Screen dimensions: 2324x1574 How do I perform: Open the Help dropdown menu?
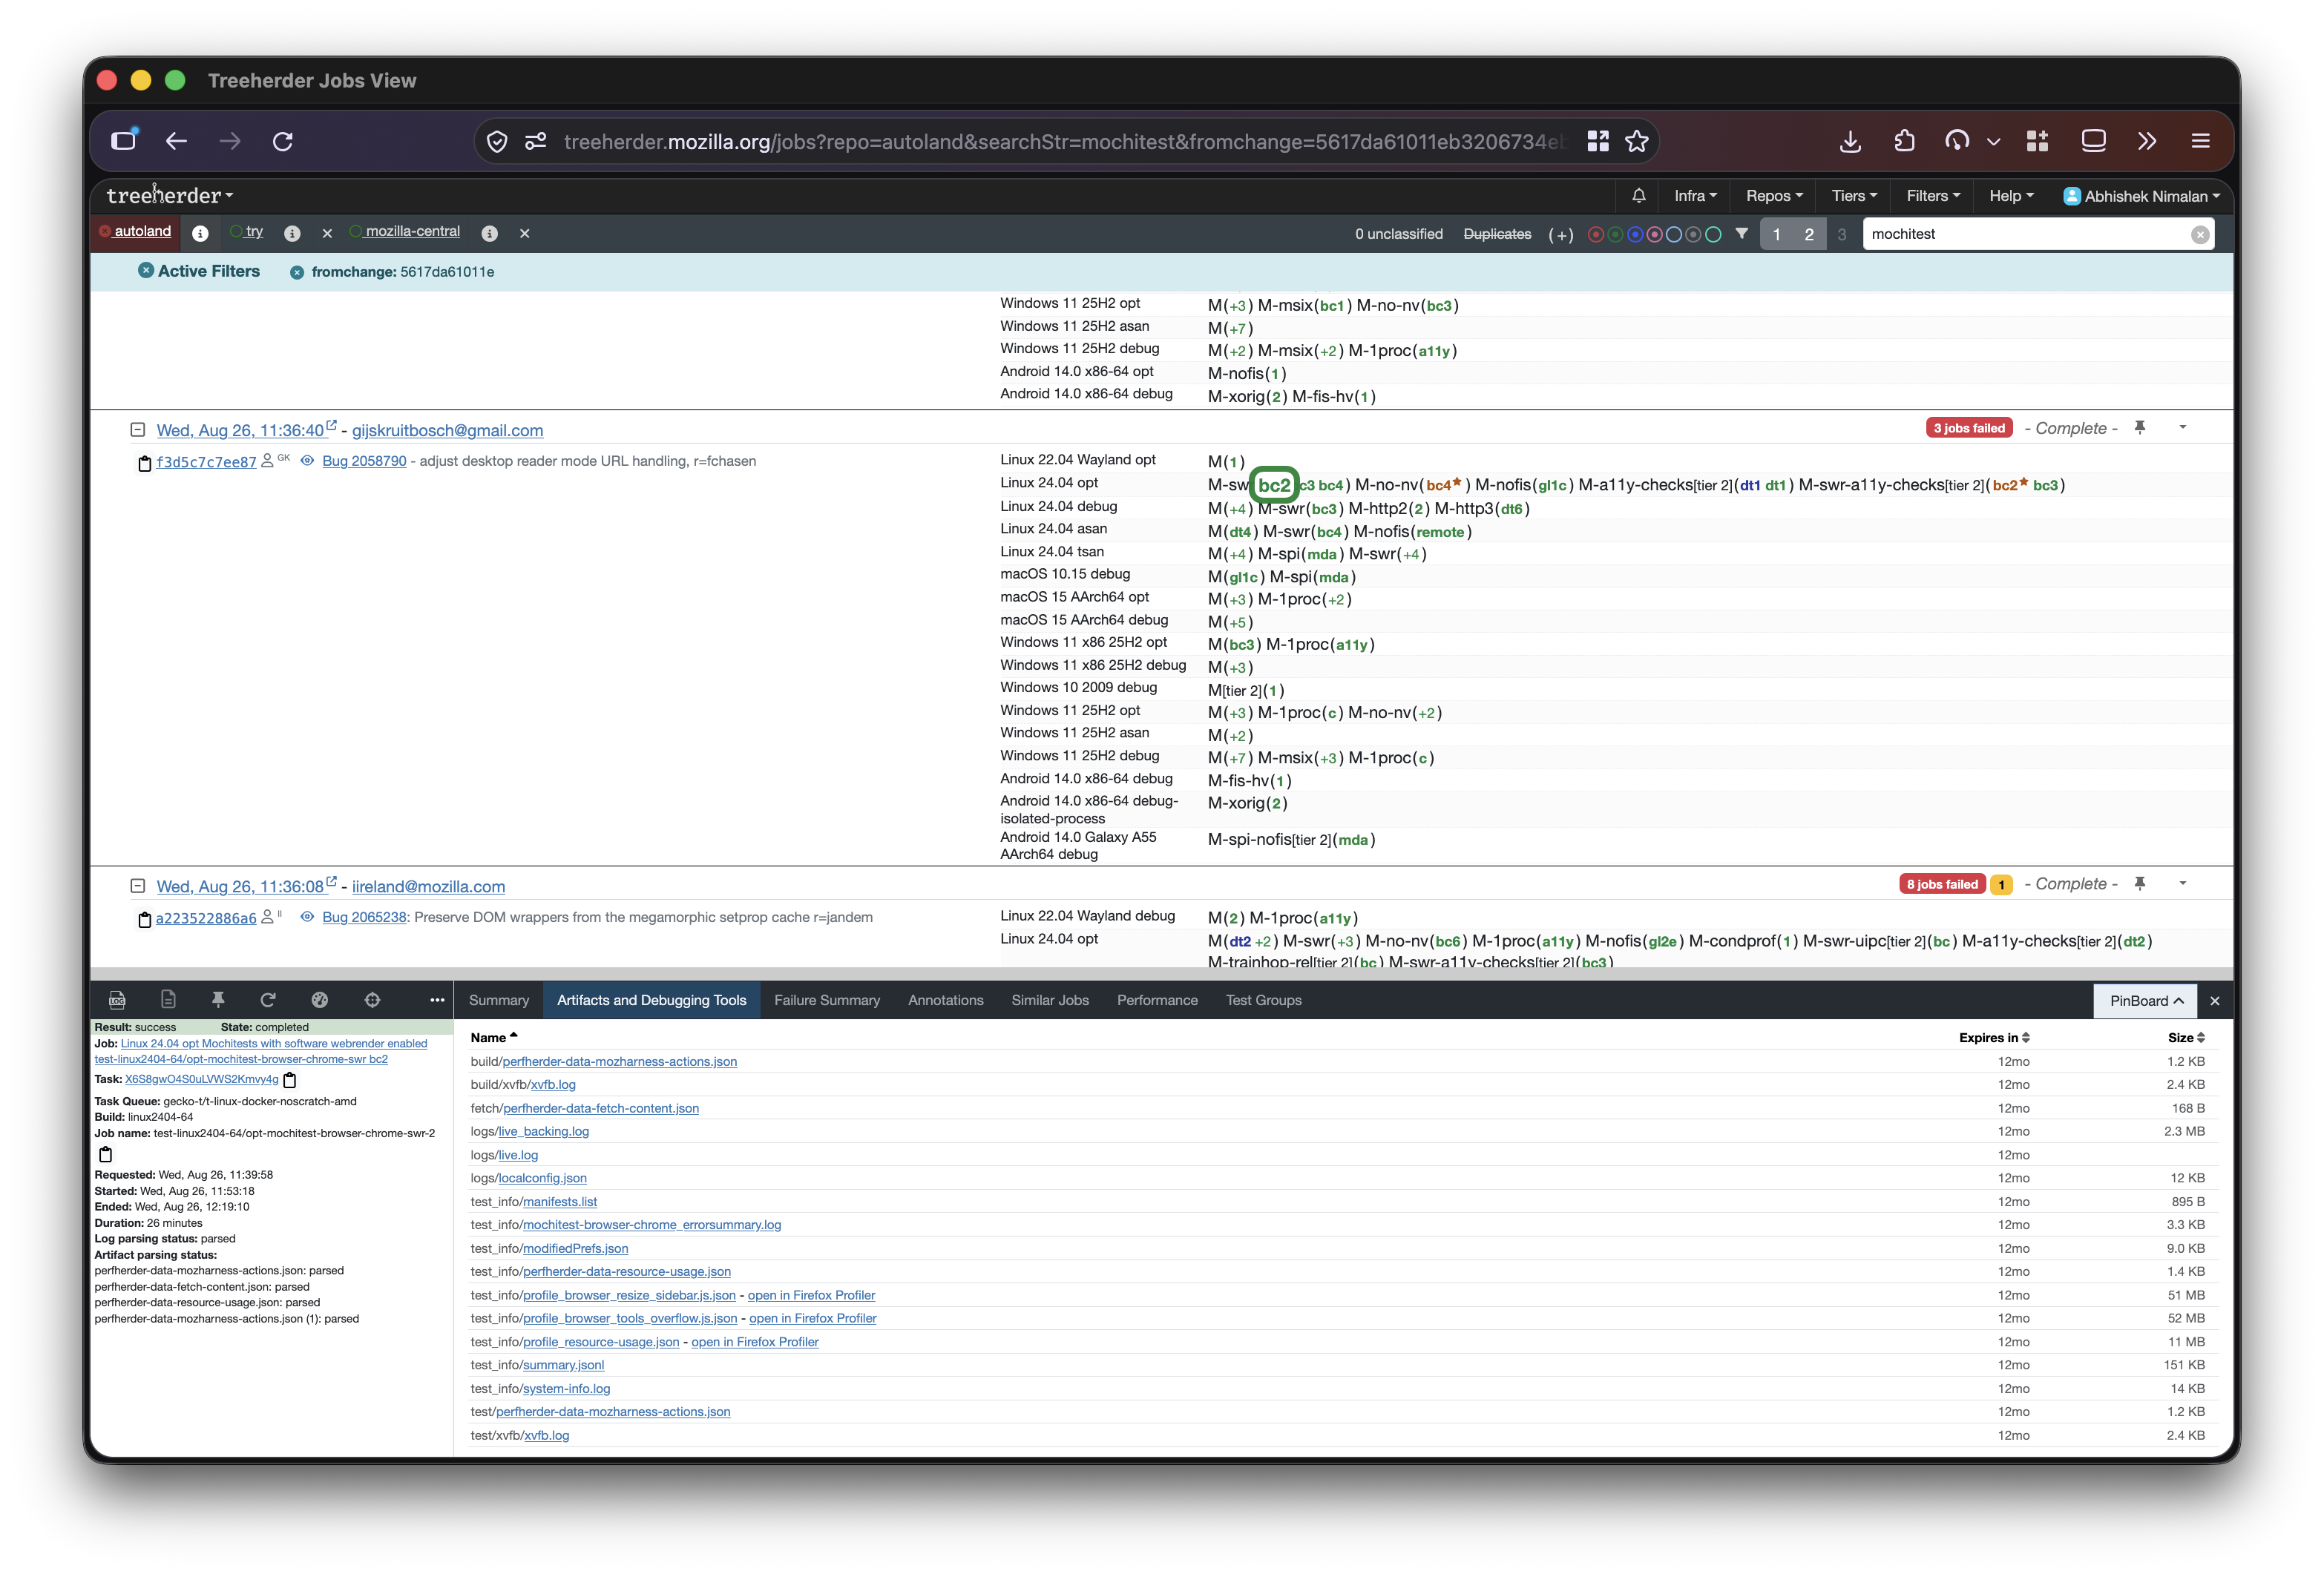[x=2011, y=196]
